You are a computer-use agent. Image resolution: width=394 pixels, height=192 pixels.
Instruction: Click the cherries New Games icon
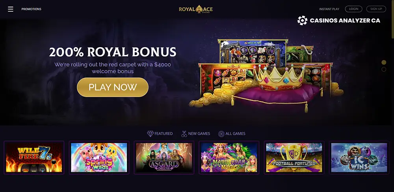(x=184, y=134)
